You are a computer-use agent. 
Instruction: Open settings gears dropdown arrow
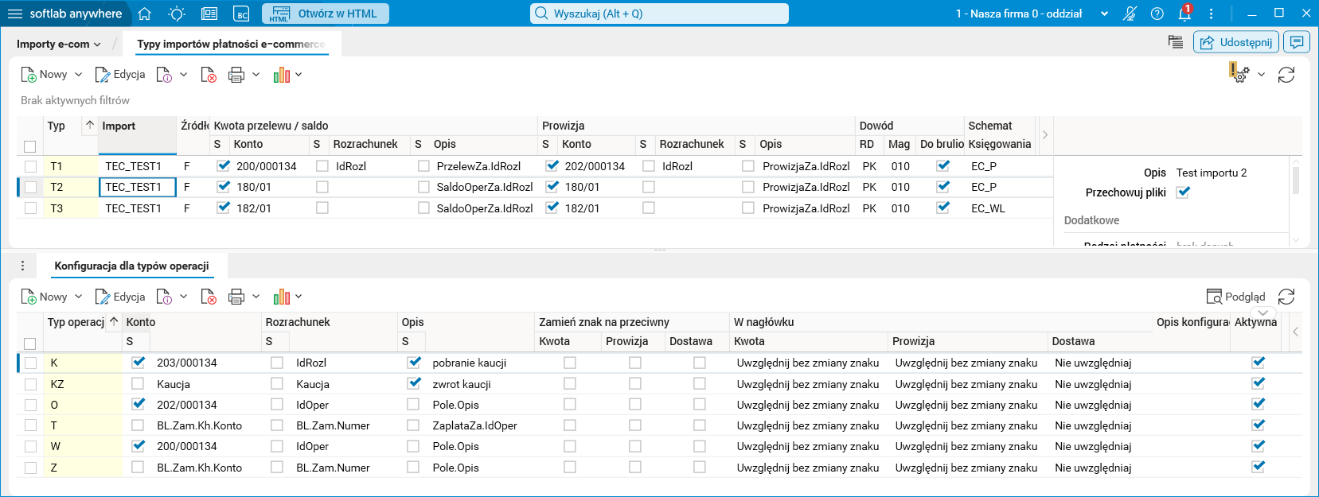pos(1261,75)
